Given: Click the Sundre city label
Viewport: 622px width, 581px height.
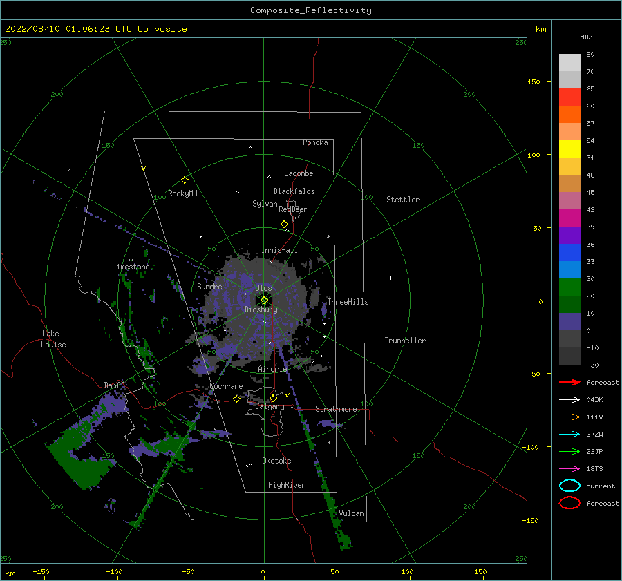Looking at the screenshot, I should 209,287.
